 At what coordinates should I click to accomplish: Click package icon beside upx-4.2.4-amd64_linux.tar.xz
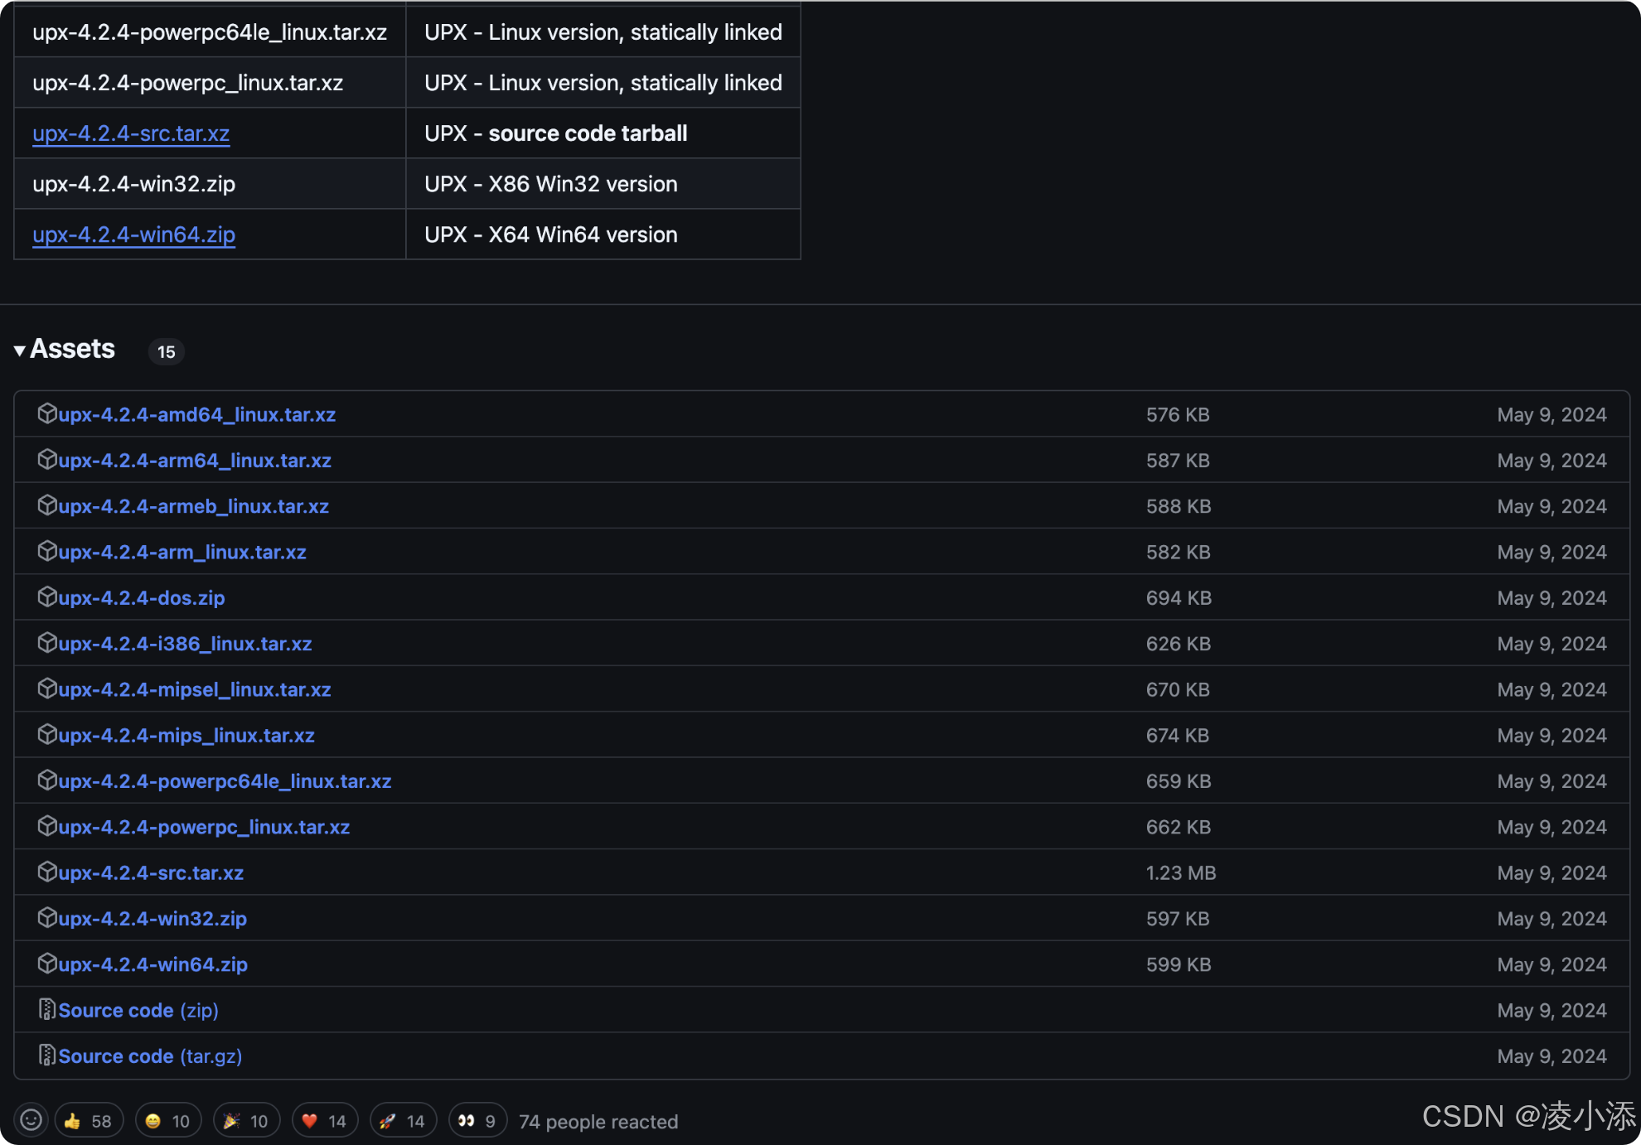tap(46, 413)
